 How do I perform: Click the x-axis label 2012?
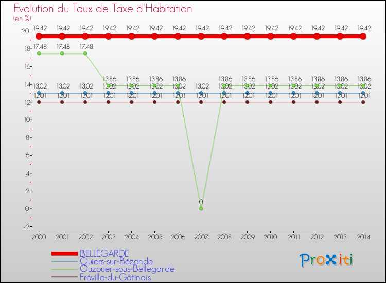[317, 237]
